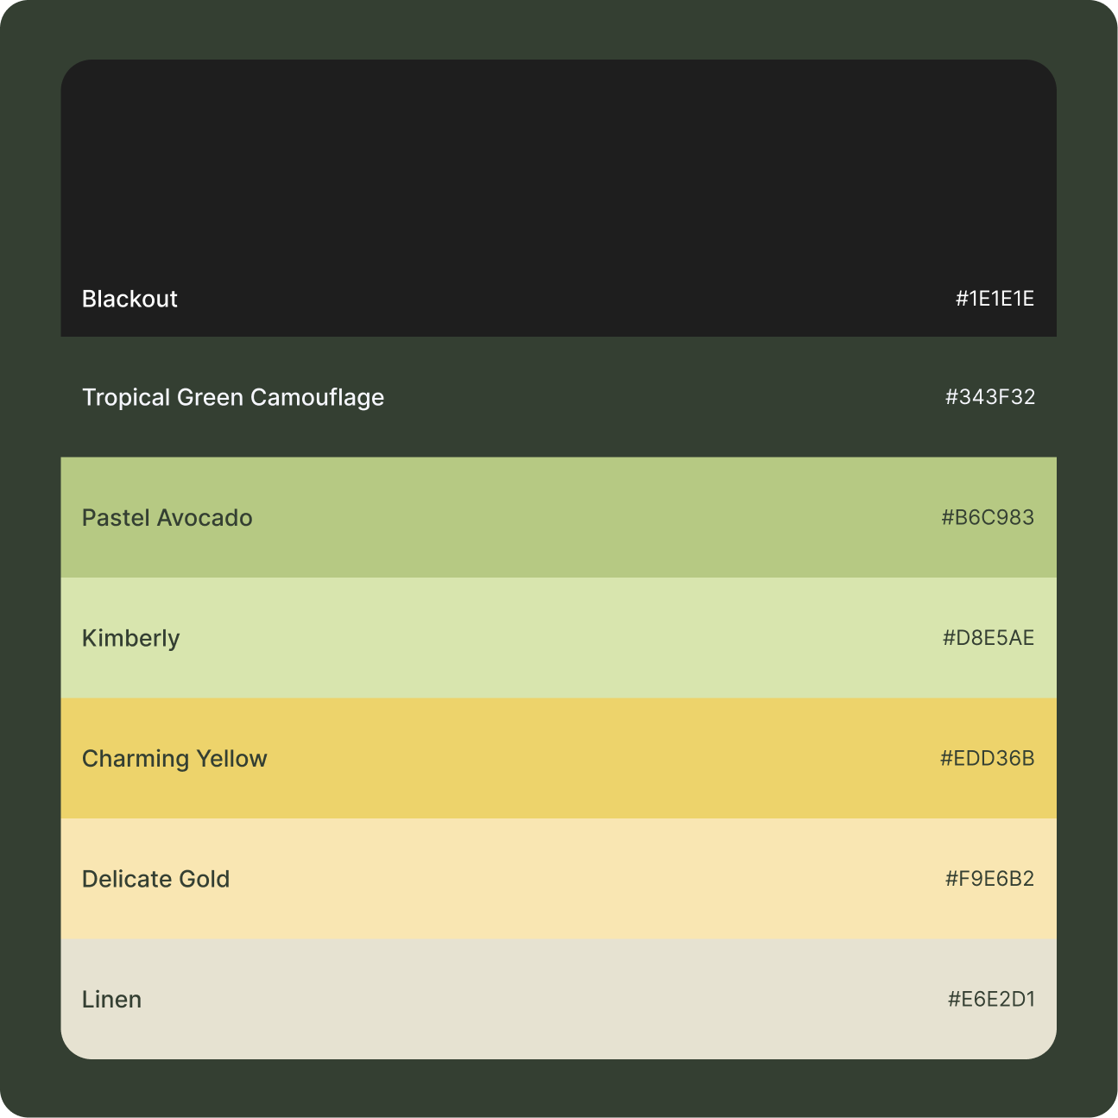Click the #F9E6B2 hex code
The image size is (1118, 1118).
[x=990, y=879]
